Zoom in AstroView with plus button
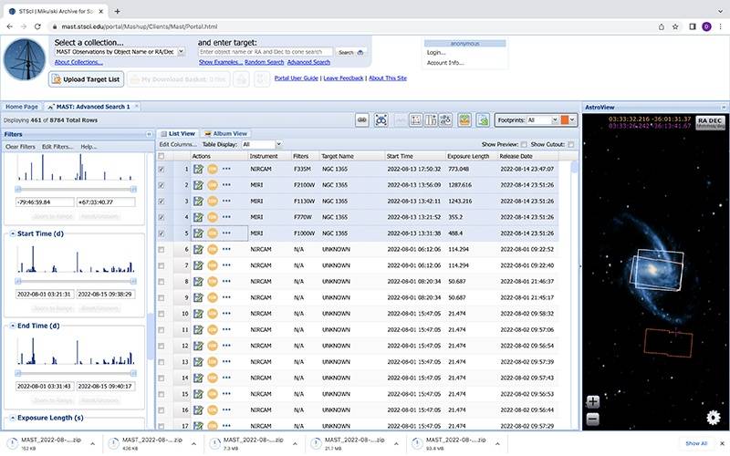Image resolution: width=730 pixels, height=456 pixels. [592, 401]
